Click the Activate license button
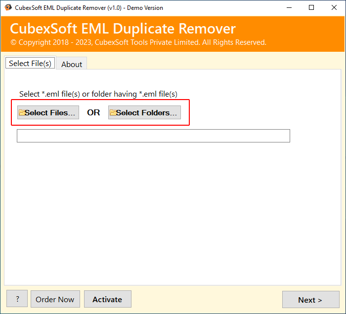The width and height of the screenshot is (346, 314). pos(107,299)
